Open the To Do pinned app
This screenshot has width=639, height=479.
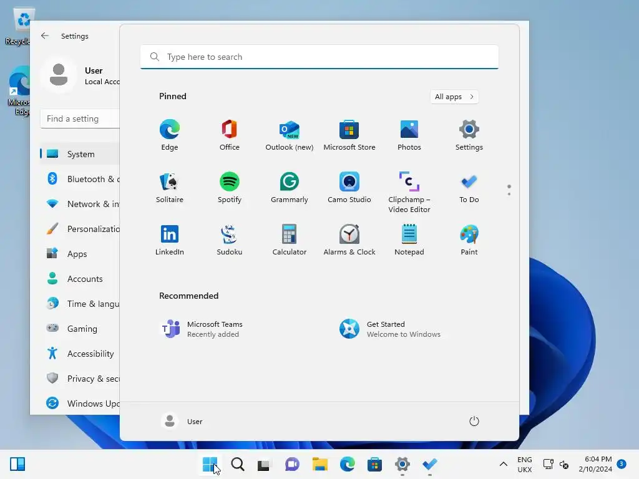(469, 188)
